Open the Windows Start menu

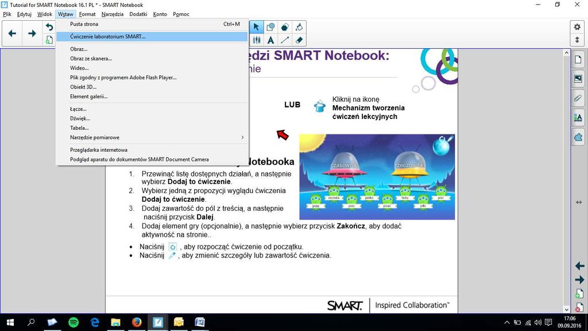pos(10,322)
